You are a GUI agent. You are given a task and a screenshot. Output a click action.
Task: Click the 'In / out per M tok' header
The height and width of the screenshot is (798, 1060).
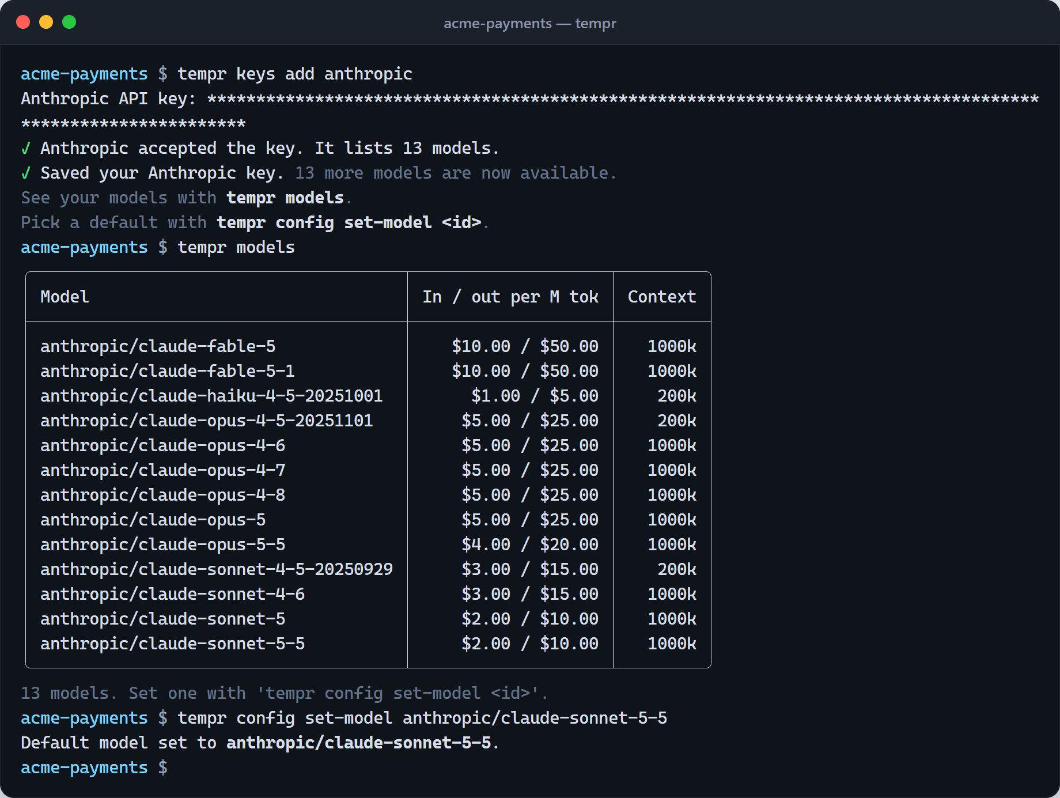[510, 297]
